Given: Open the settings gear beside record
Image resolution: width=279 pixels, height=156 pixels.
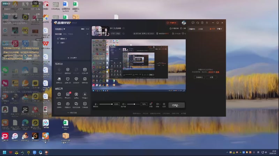Looking at the screenshot, I should coord(164,105).
